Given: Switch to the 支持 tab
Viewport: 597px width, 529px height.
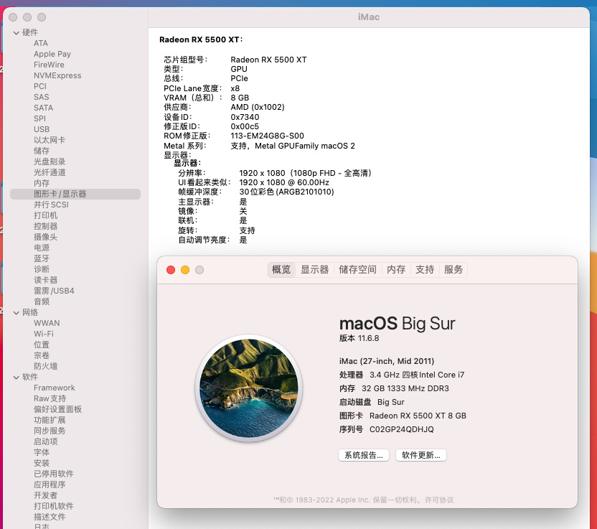Looking at the screenshot, I should point(425,270).
